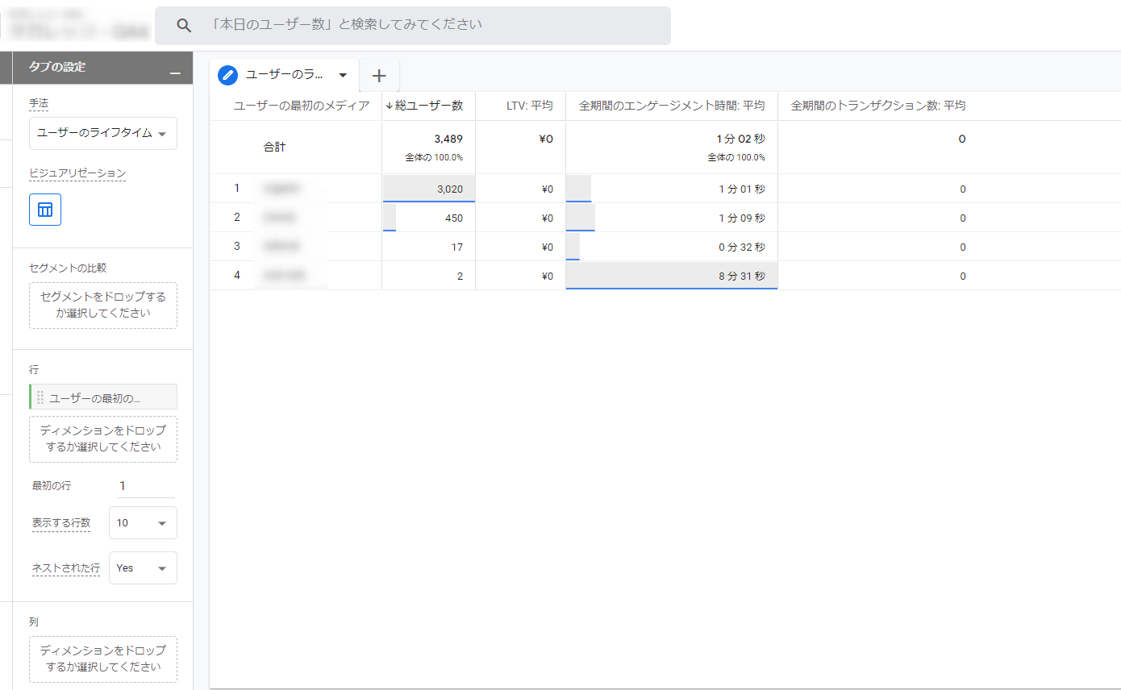Image resolution: width=1121 pixels, height=690 pixels.
Task: Click the total users value 3,489
Action: [448, 139]
